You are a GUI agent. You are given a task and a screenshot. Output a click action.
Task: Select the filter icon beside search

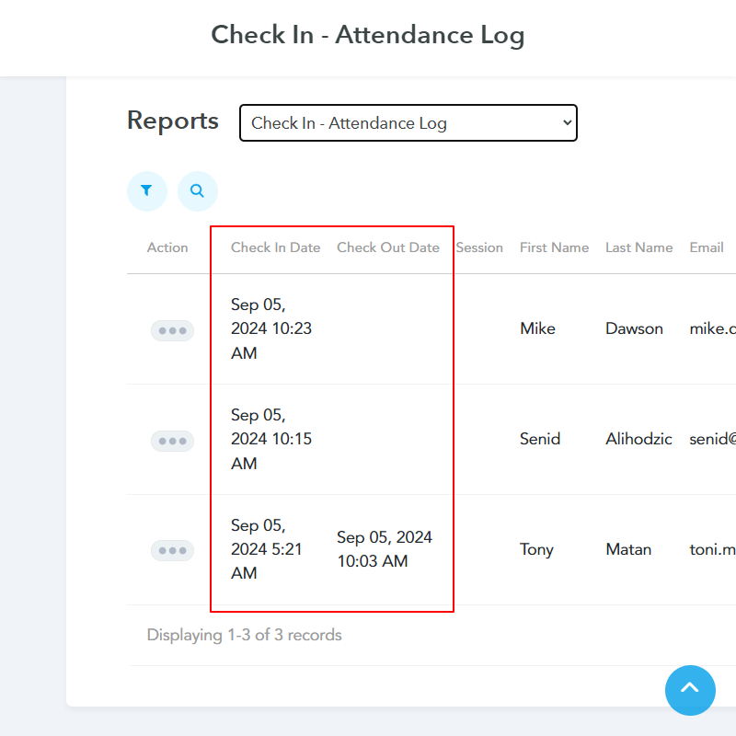tap(146, 190)
